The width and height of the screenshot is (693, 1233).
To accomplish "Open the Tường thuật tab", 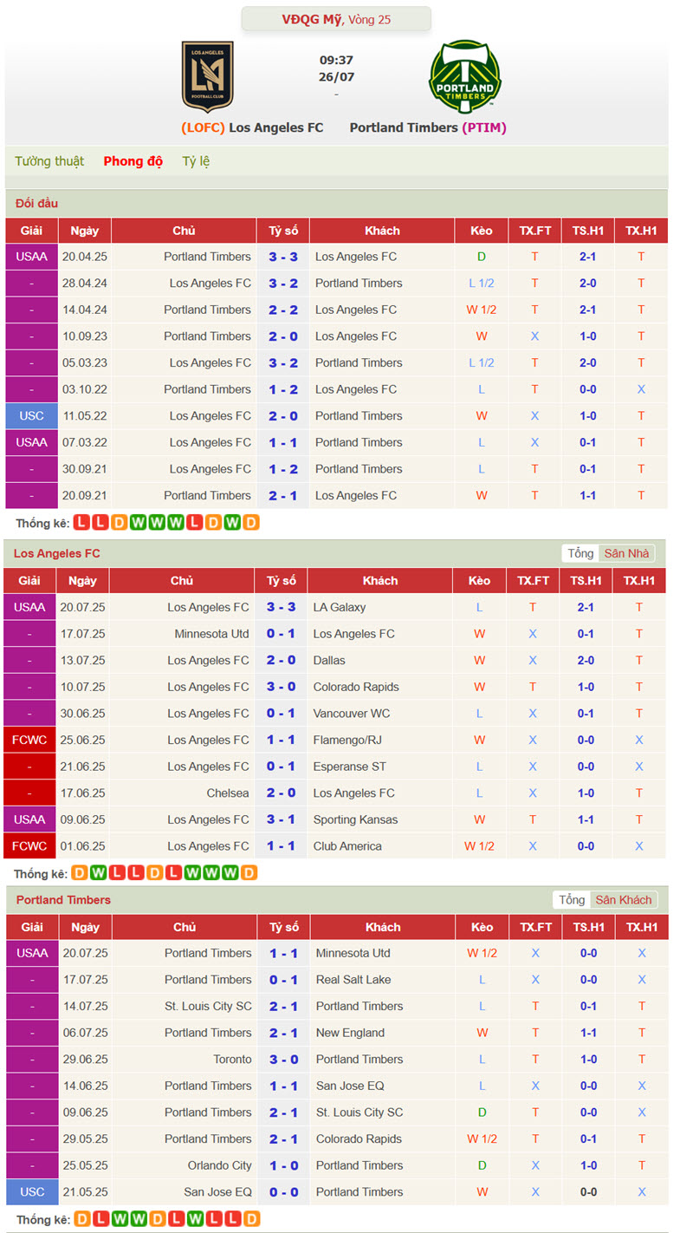I will 49,161.
